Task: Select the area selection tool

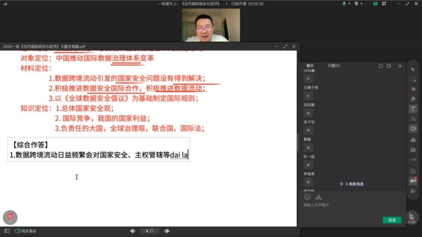Action: pos(413,79)
